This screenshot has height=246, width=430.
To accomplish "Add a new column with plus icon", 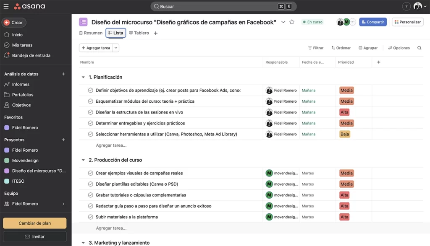I will coord(378,62).
